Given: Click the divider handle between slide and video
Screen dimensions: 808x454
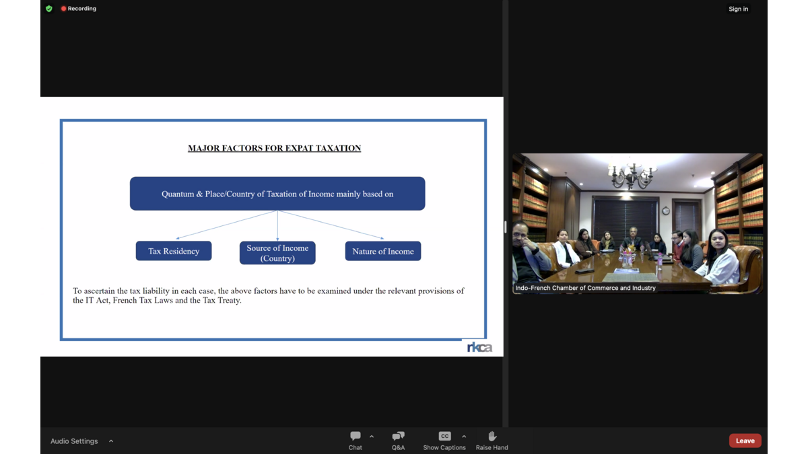Looking at the screenshot, I should tap(505, 227).
